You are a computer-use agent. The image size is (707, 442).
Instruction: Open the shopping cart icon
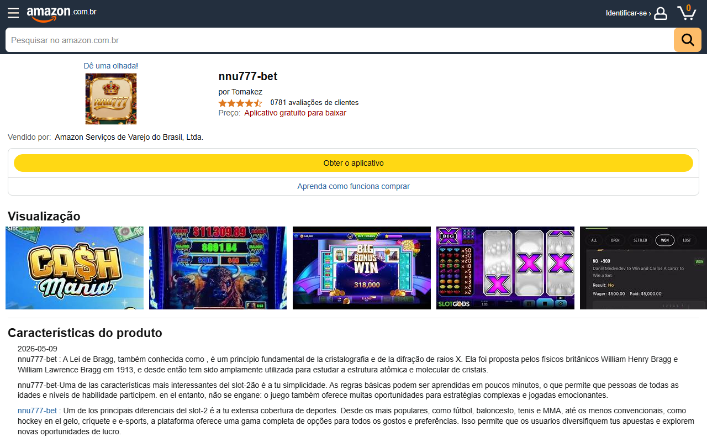[687, 12]
